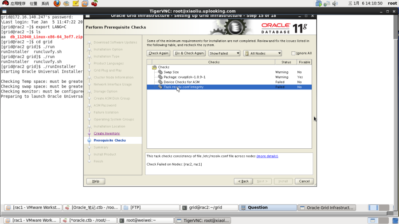Click the cherry application icon in top panel
This screenshot has height=224, width=399.
(x=94, y=3)
